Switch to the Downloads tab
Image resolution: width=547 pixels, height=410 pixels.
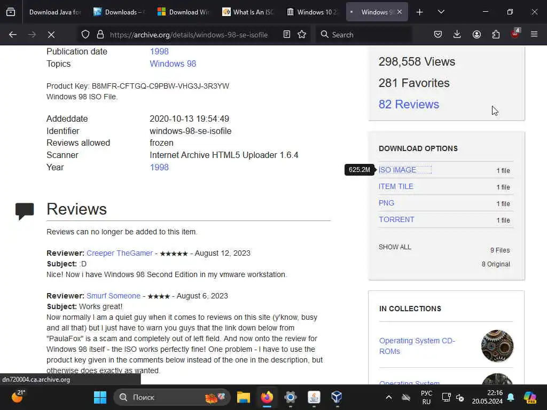pyautogui.click(x=120, y=12)
